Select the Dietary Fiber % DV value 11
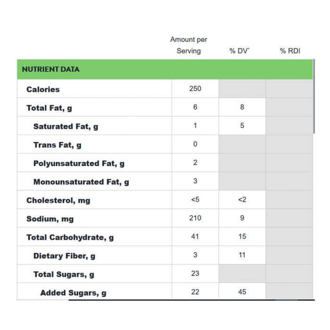This screenshot has height=330, width=330. click(242, 255)
